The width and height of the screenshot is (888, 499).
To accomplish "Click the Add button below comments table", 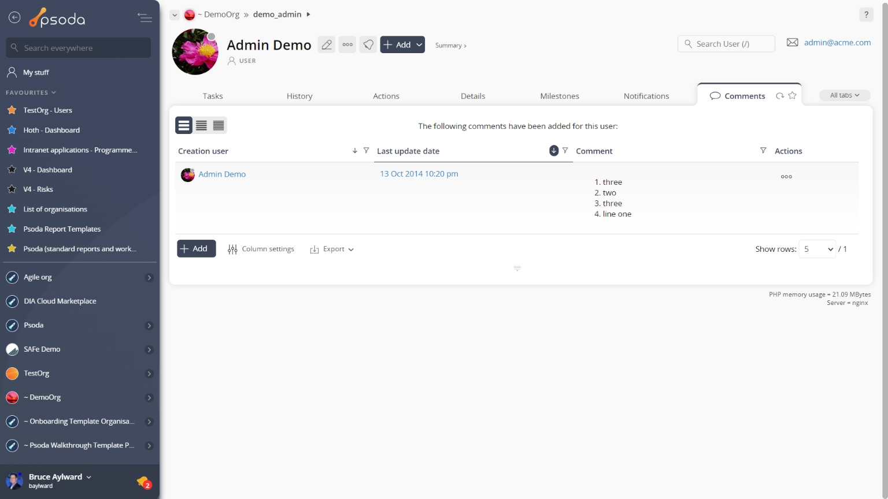I will 196,248.
